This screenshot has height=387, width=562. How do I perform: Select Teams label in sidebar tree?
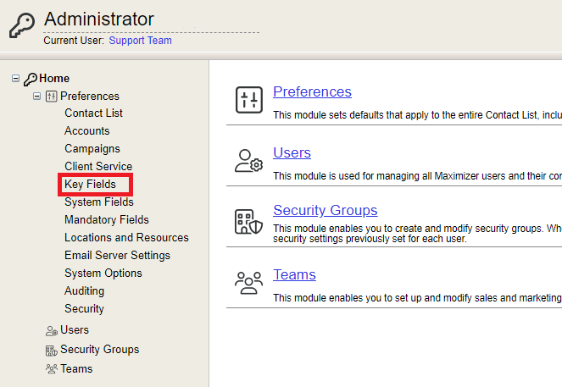[76, 368]
